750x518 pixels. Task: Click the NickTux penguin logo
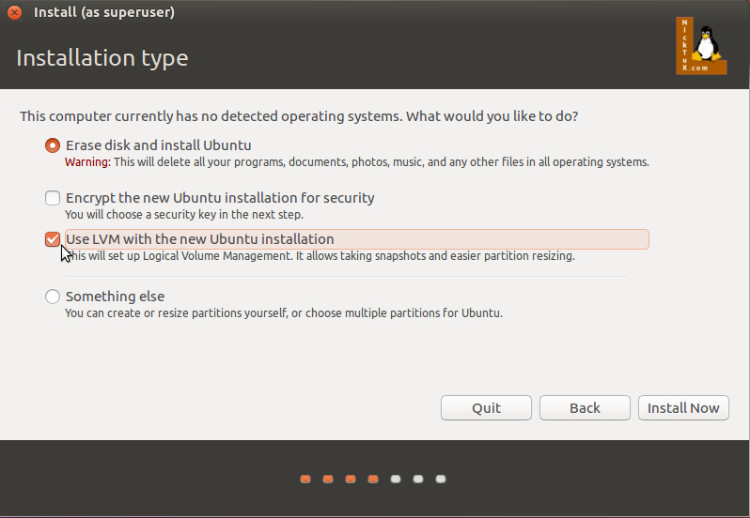[x=701, y=45]
